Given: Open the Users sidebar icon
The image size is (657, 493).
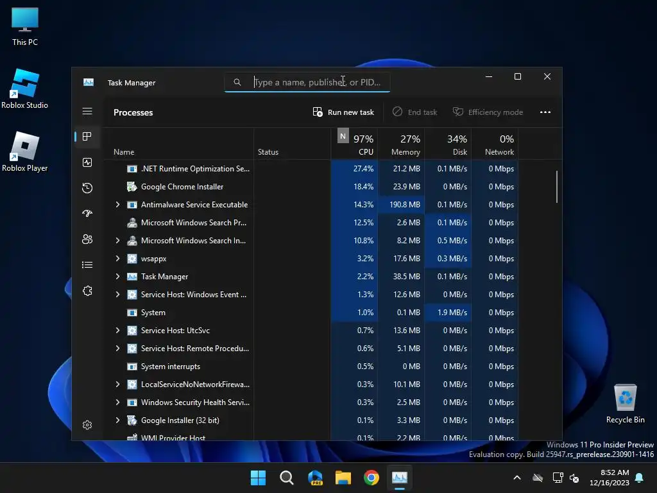Looking at the screenshot, I should point(87,239).
